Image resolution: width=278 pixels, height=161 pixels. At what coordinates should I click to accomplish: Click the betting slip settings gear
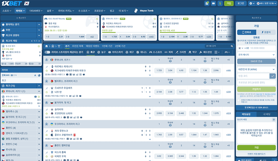tap(274, 120)
